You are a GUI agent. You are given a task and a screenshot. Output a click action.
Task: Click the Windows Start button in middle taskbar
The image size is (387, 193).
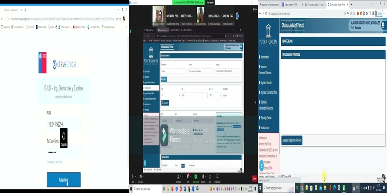[131, 189]
